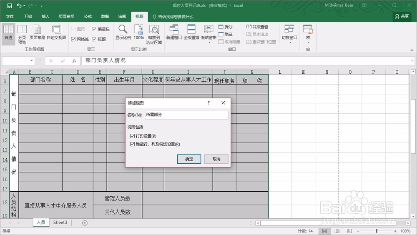Open Zoom (显示比例) magnifier
The image size is (417, 235).
pos(123,32)
